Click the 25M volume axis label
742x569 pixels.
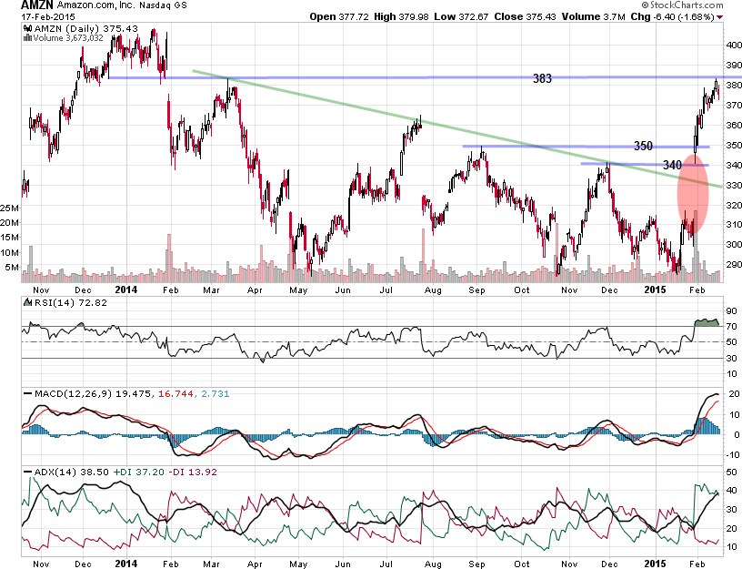tap(9, 208)
